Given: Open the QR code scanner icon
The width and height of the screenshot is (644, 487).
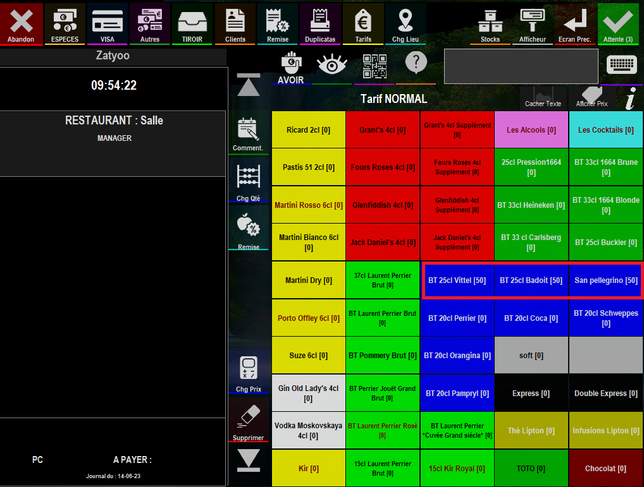Looking at the screenshot, I should coord(375,67).
